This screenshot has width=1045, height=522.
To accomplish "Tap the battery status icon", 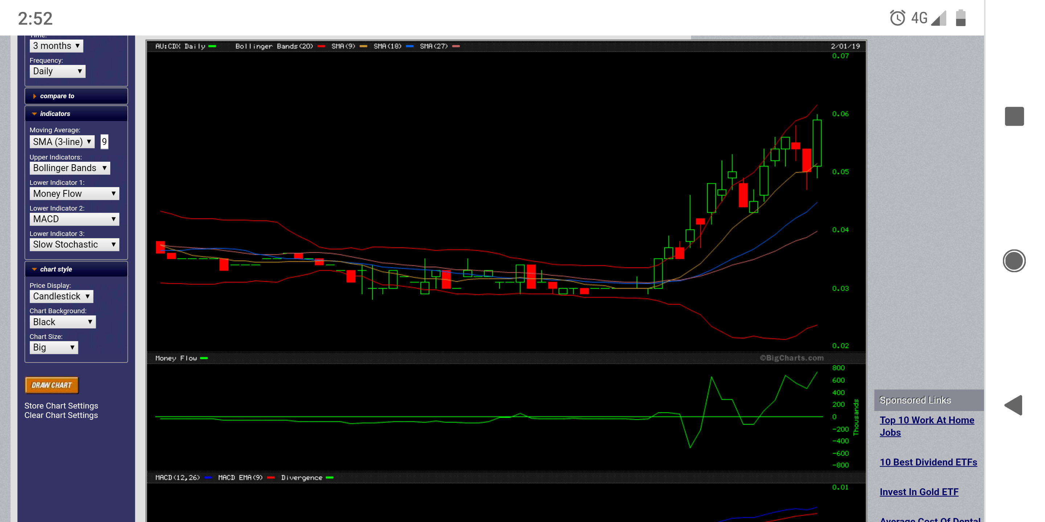I will point(960,18).
